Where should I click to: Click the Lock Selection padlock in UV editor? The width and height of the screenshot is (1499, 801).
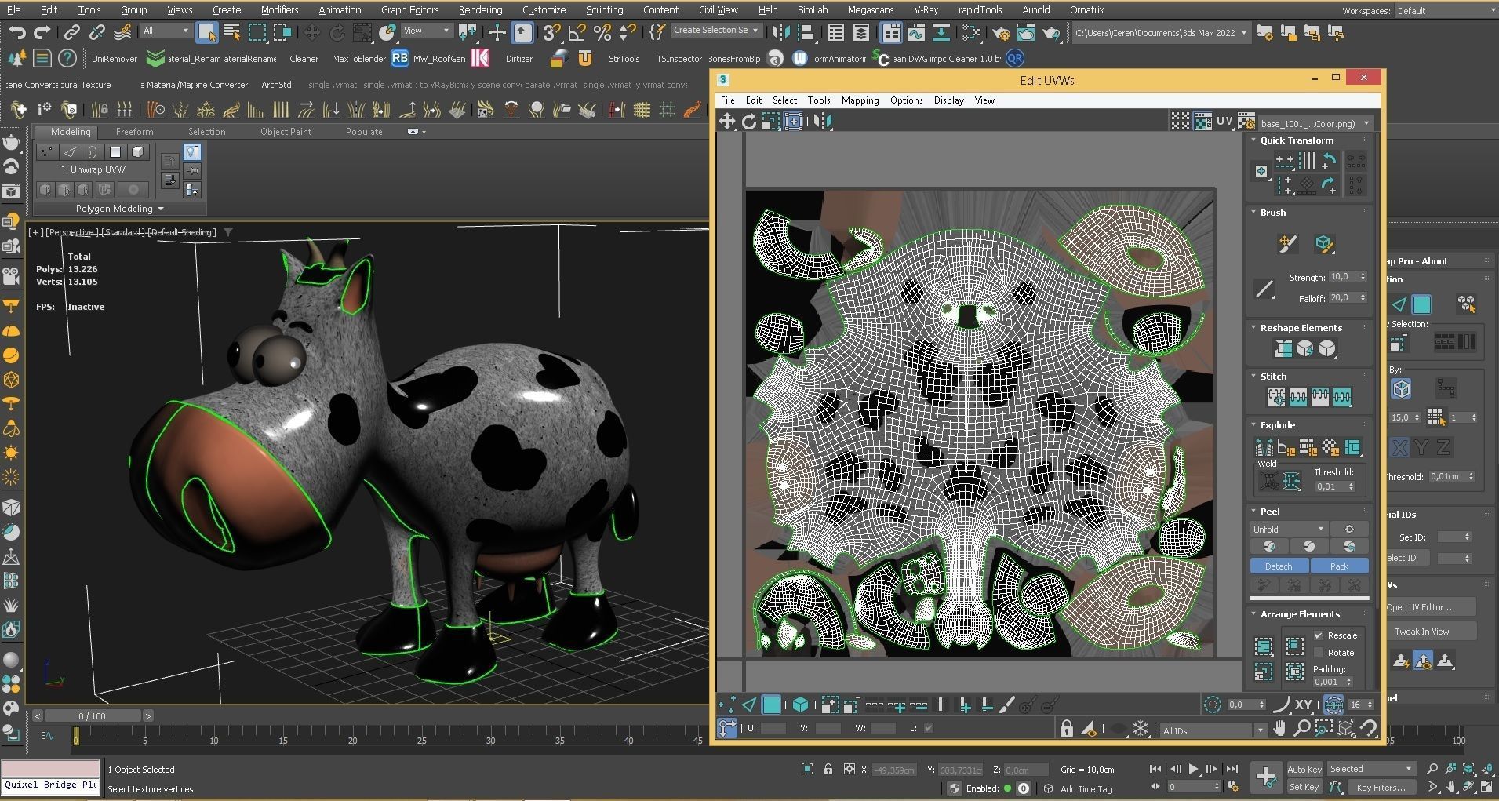[1067, 729]
